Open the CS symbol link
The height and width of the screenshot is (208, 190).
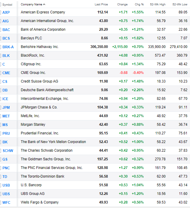coord(5,81)
